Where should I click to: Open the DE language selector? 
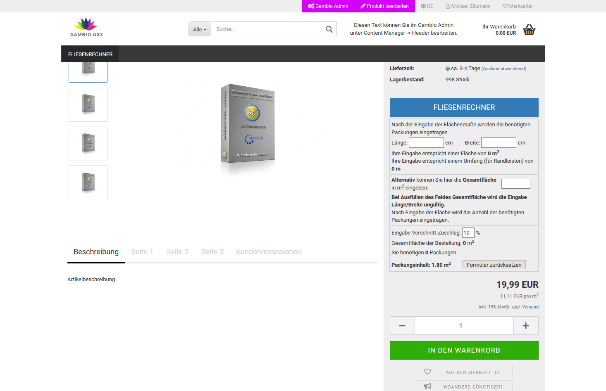(x=427, y=6)
